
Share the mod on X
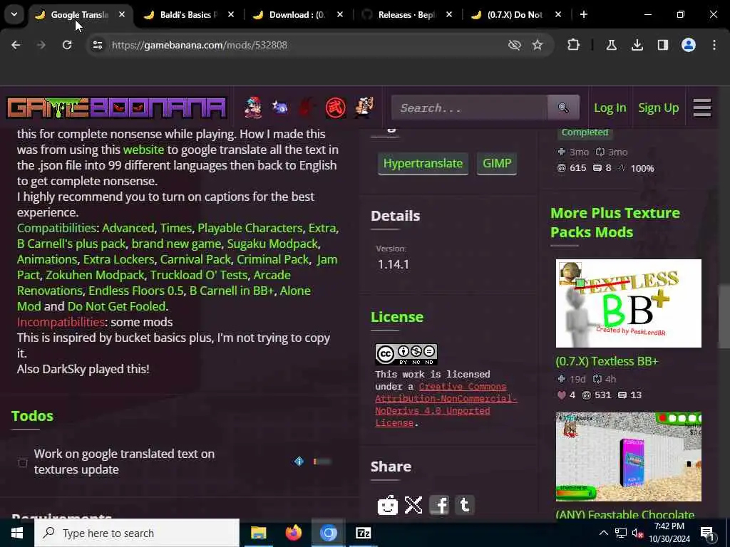coord(413,505)
